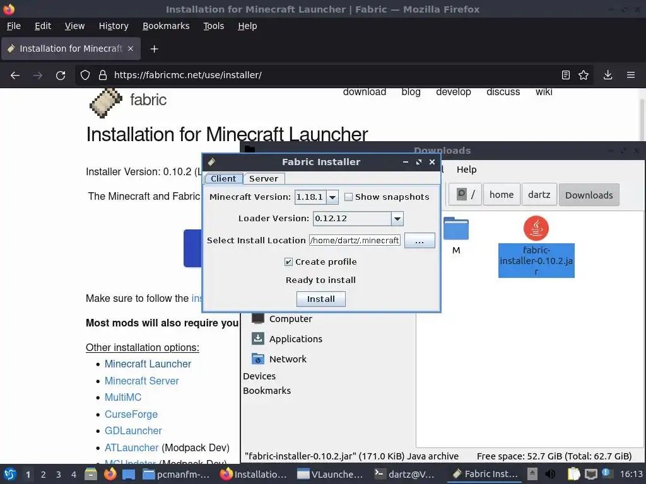Click the network monitor tray icon

click(x=590, y=474)
